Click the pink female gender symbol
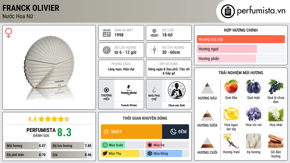Viewport: 290px width, 163px height. coord(8,33)
